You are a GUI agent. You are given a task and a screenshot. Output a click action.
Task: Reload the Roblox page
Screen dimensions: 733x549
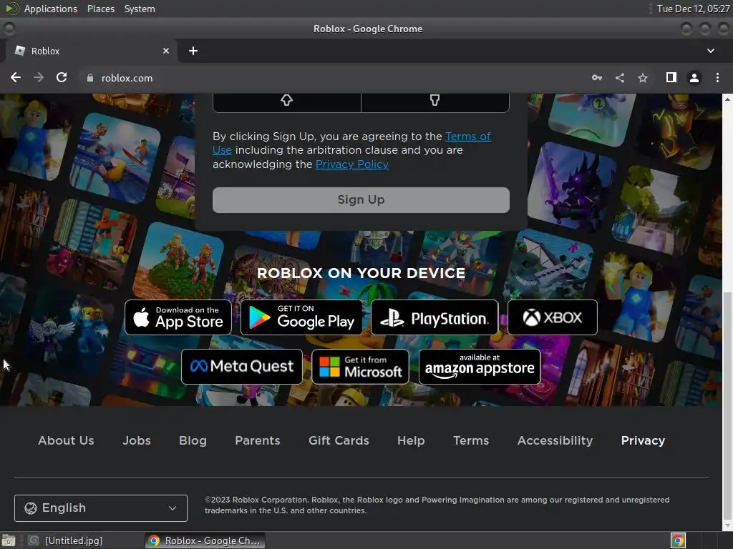click(62, 77)
